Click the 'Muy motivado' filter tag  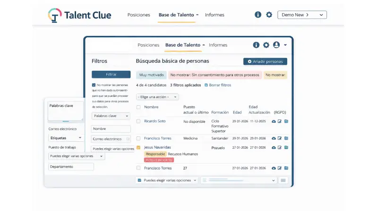pos(151,75)
